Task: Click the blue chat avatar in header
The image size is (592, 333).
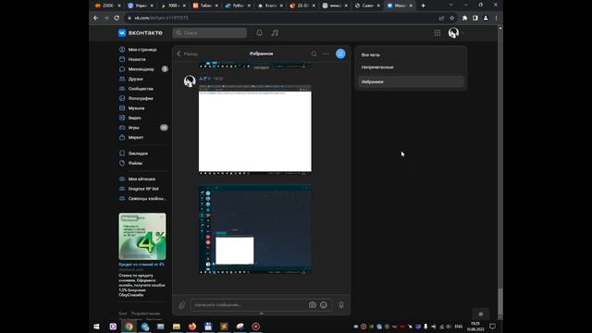Action: coord(340,54)
